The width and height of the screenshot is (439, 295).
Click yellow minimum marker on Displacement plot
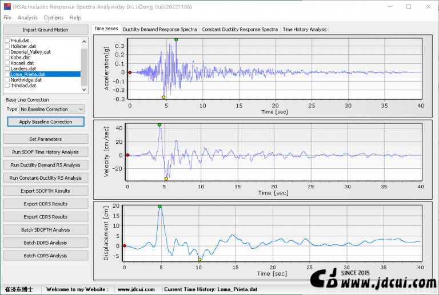(x=199, y=260)
